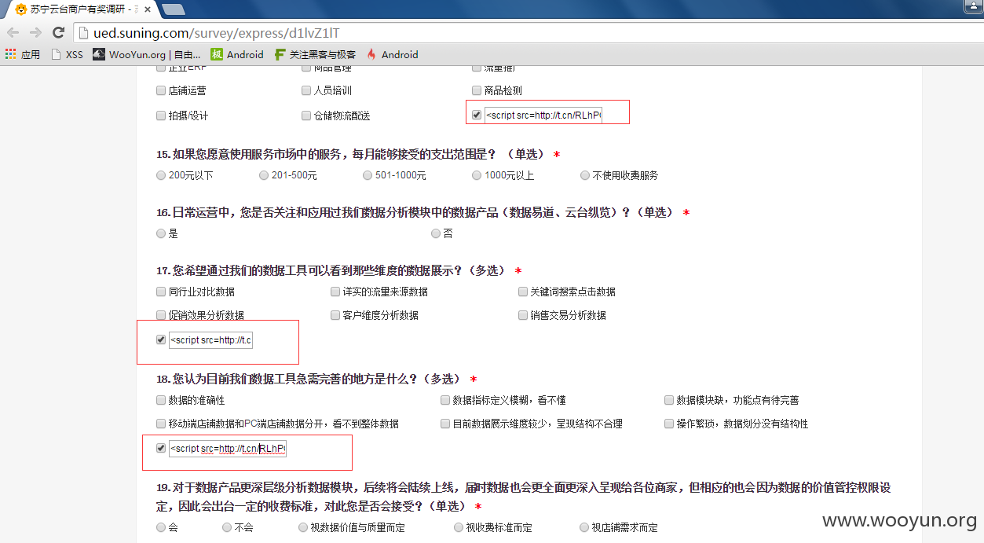Click question 18's script text input
Screen dimensions: 984x543
click(x=228, y=449)
